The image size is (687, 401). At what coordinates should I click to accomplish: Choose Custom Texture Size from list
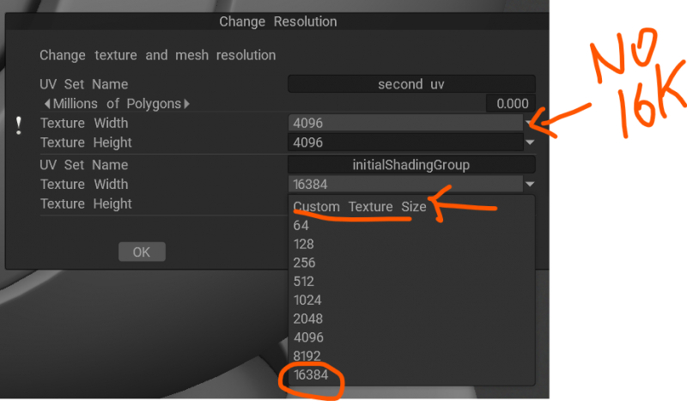click(x=360, y=207)
